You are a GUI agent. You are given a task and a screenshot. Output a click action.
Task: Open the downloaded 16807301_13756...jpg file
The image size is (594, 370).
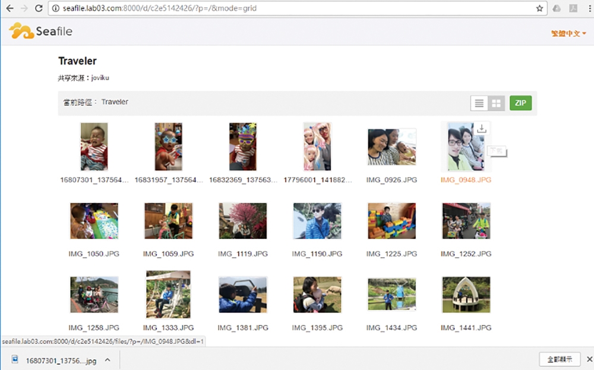pyautogui.click(x=61, y=360)
